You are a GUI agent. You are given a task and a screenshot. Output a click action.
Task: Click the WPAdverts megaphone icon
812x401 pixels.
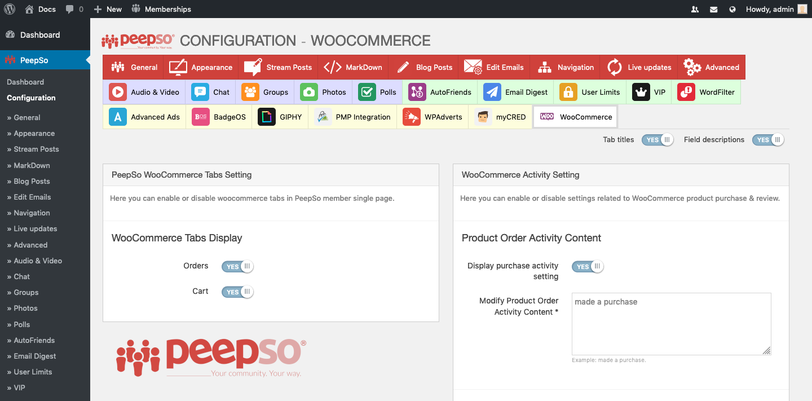pyautogui.click(x=412, y=117)
